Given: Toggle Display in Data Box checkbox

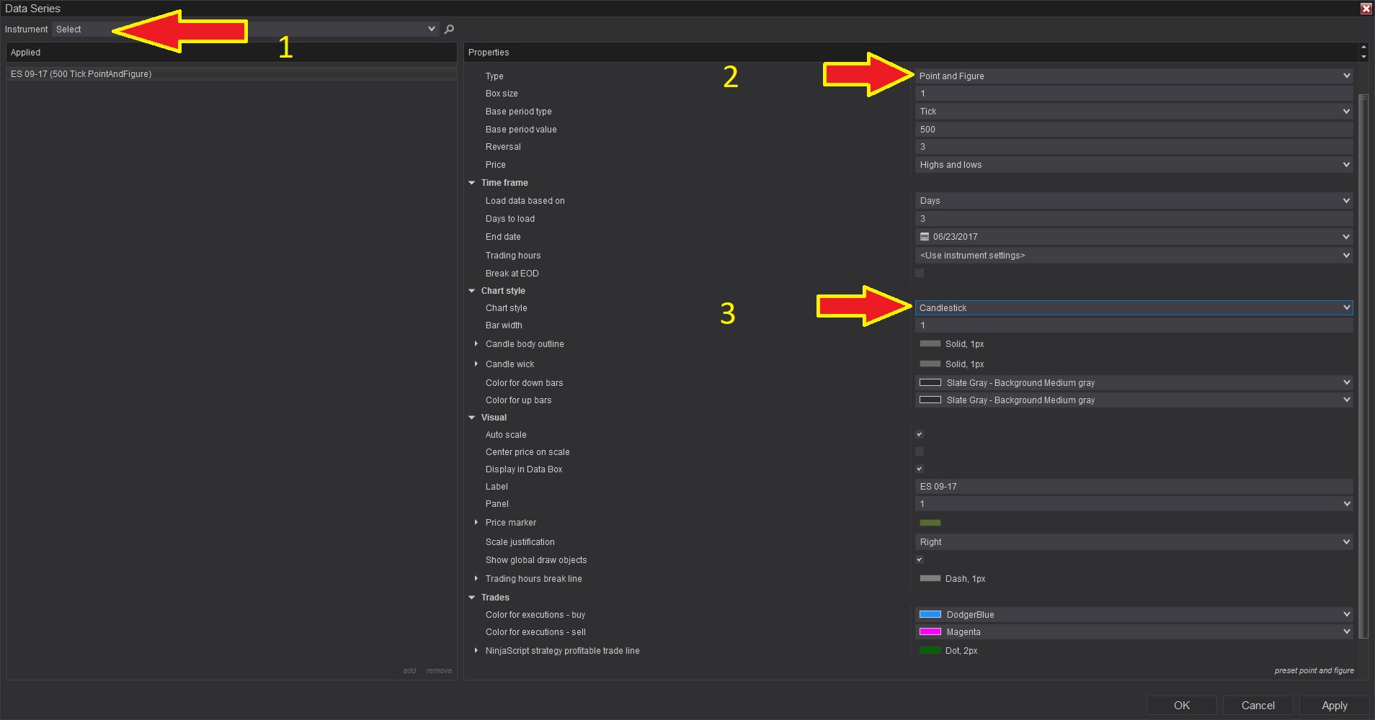Looking at the screenshot, I should tap(920, 469).
